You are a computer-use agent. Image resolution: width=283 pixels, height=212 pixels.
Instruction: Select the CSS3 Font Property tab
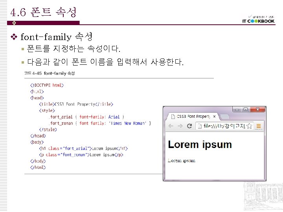point(193,117)
